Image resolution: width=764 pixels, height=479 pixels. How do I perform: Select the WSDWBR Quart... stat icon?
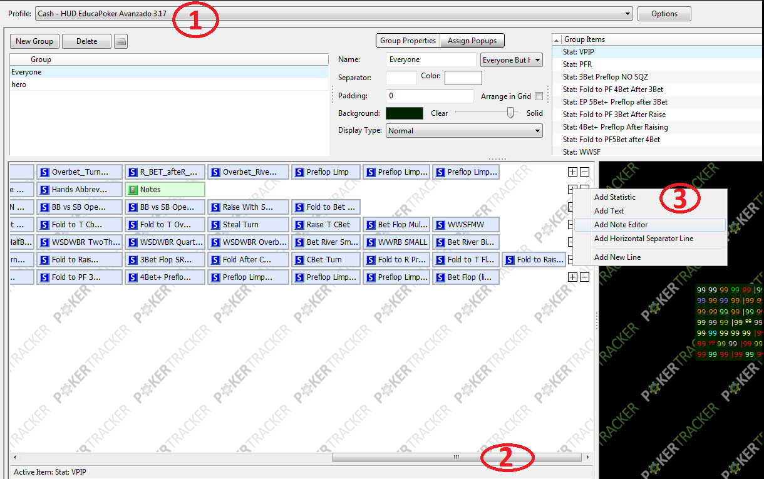(132, 242)
